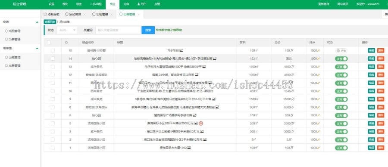Click the 后台管理 logo title
This screenshot has width=388, height=167.
19,4
